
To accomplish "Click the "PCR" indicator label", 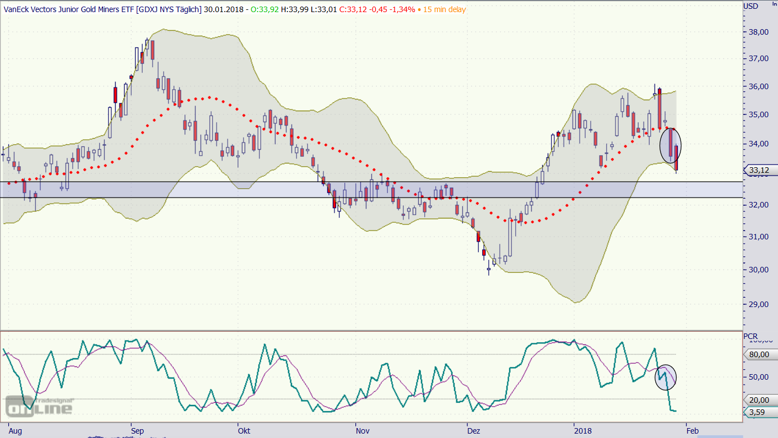I will coord(750,336).
